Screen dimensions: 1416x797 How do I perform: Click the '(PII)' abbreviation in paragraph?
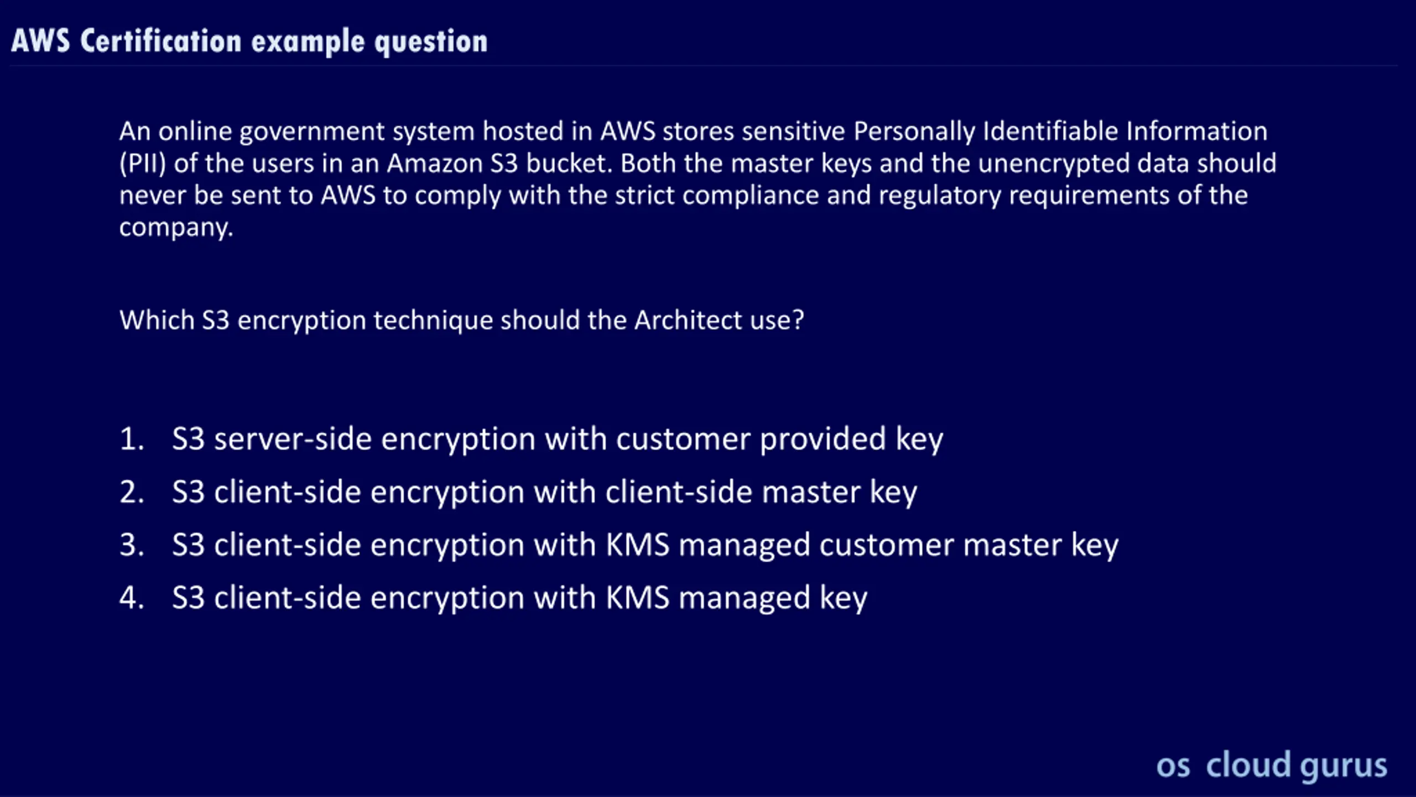[x=143, y=164]
